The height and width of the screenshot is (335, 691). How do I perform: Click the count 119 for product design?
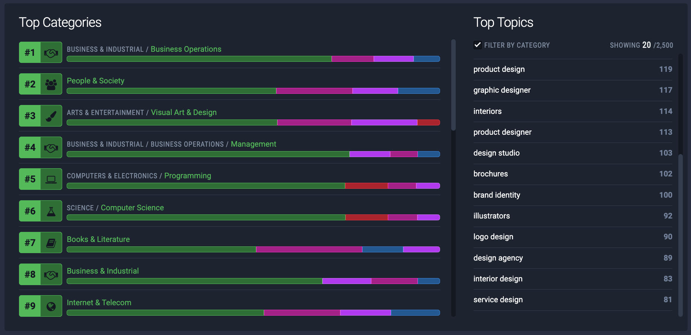[x=666, y=69]
